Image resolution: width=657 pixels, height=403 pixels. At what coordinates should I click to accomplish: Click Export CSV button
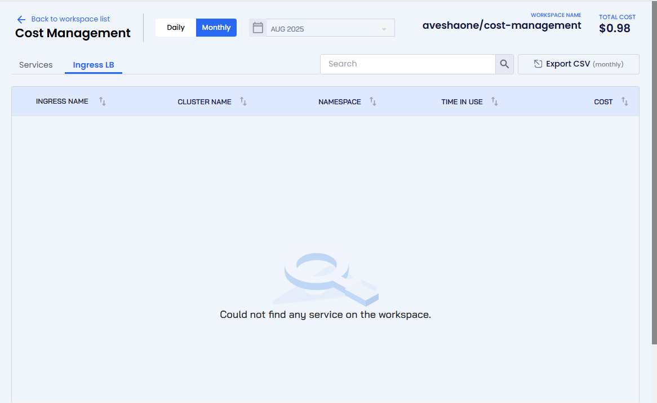coord(578,64)
